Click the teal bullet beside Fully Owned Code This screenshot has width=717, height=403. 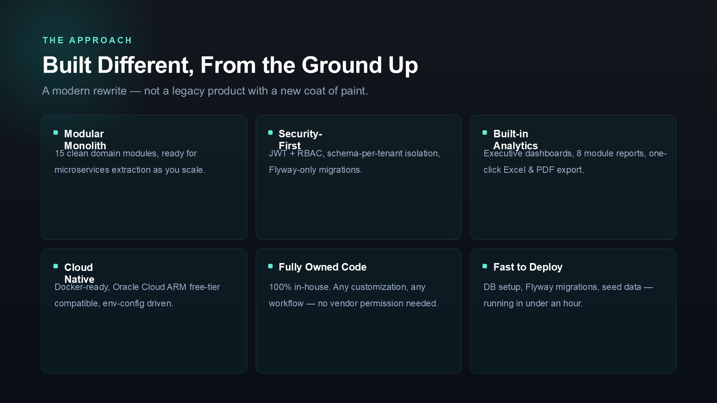[270, 266]
